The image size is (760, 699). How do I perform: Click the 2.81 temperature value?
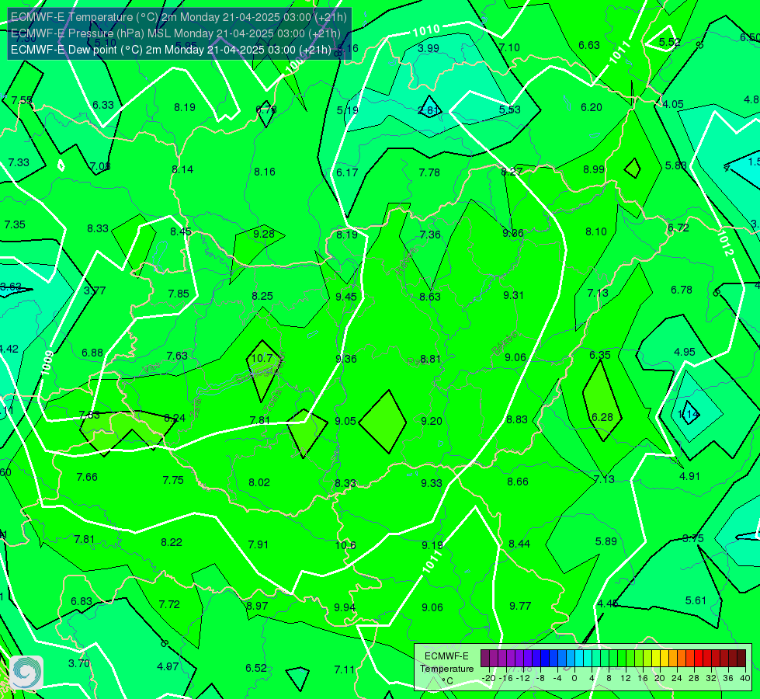click(429, 110)
